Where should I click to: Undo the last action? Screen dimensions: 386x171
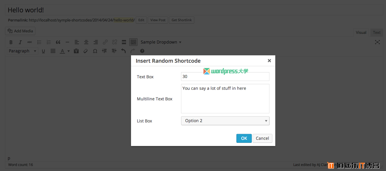[123, 51]
